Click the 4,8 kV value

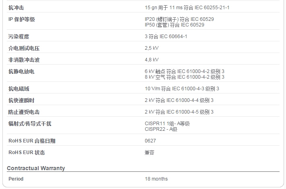pyautogui.click(x=152, y=60)
